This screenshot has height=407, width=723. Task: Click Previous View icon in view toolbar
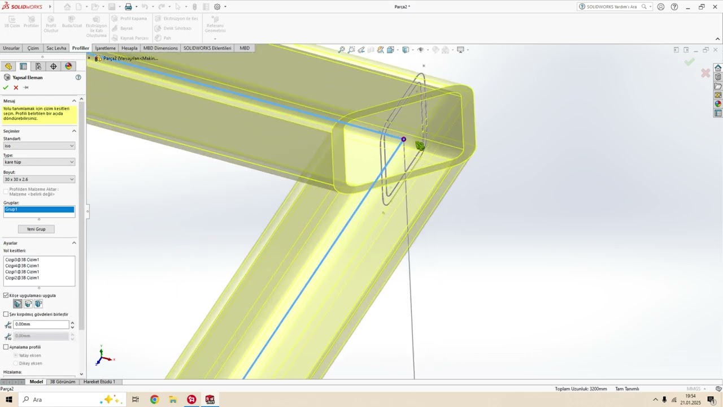361,50
